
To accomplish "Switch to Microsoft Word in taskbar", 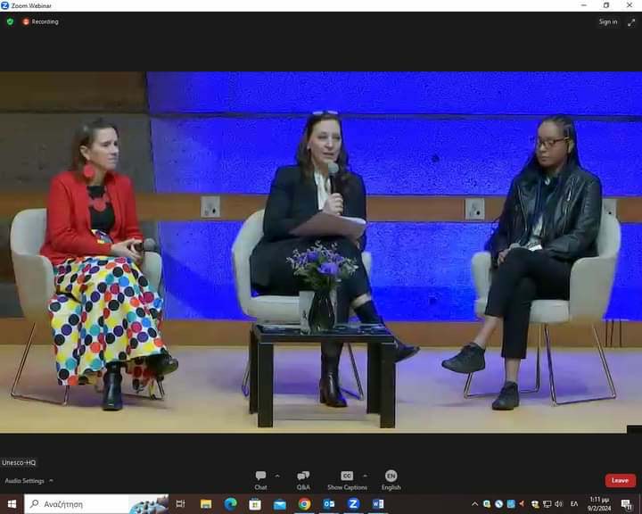I will (377, 504).
